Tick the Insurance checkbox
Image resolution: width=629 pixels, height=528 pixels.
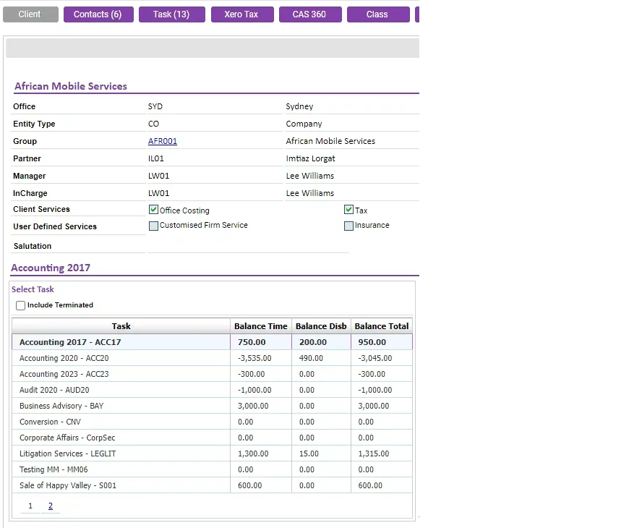coord(348,226)
